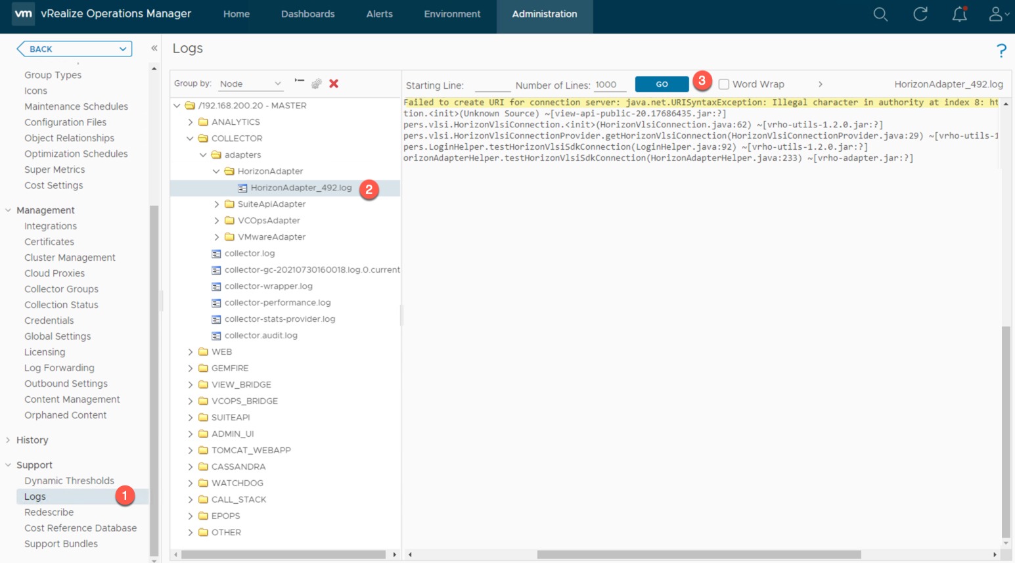Click the chevron next to Word Wrap

821,84
